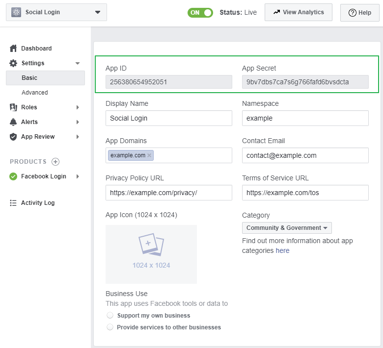This screenshot has height=348, width=383.
Task: Select Provide services to other businesses
Action: click(x=110, y=327)
